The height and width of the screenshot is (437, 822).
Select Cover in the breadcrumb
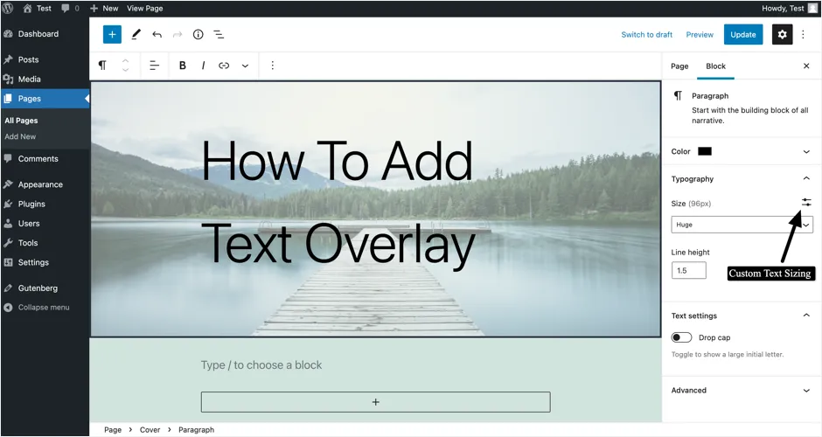[x=150, y=430]
